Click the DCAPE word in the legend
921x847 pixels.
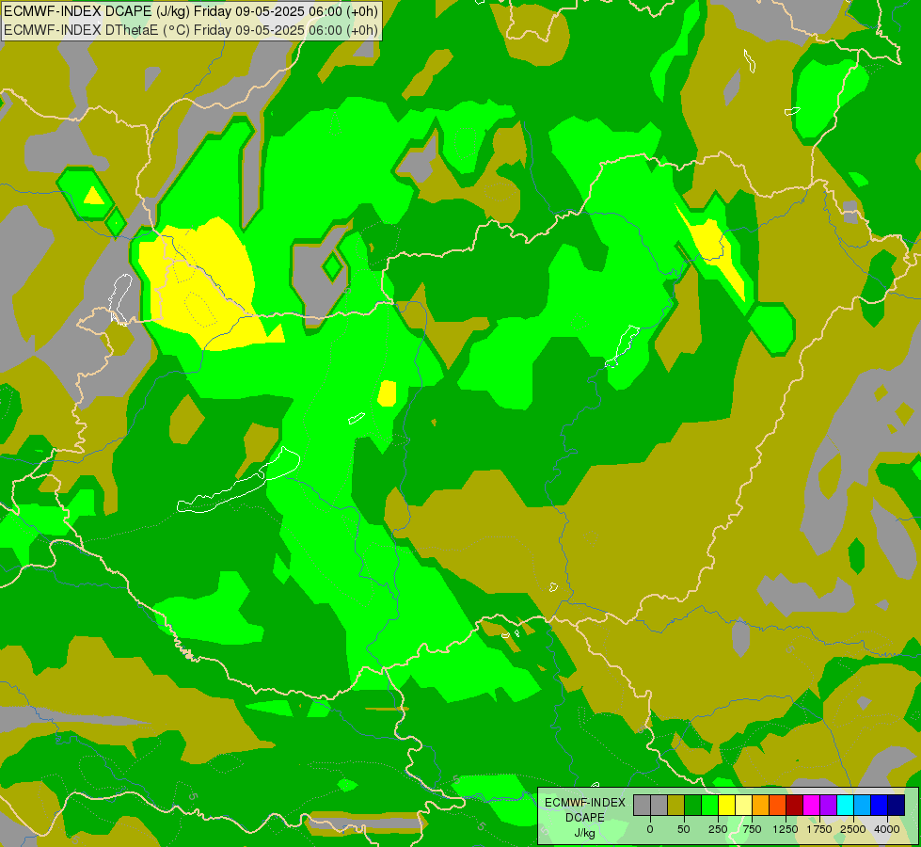585,818
